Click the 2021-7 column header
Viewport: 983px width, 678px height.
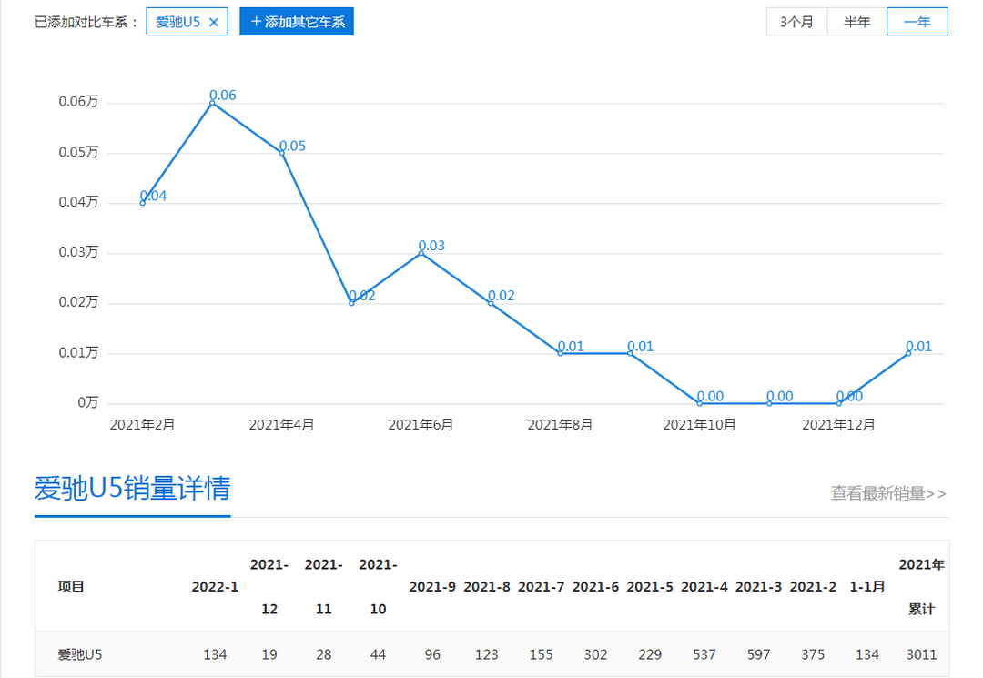point(541,586)
